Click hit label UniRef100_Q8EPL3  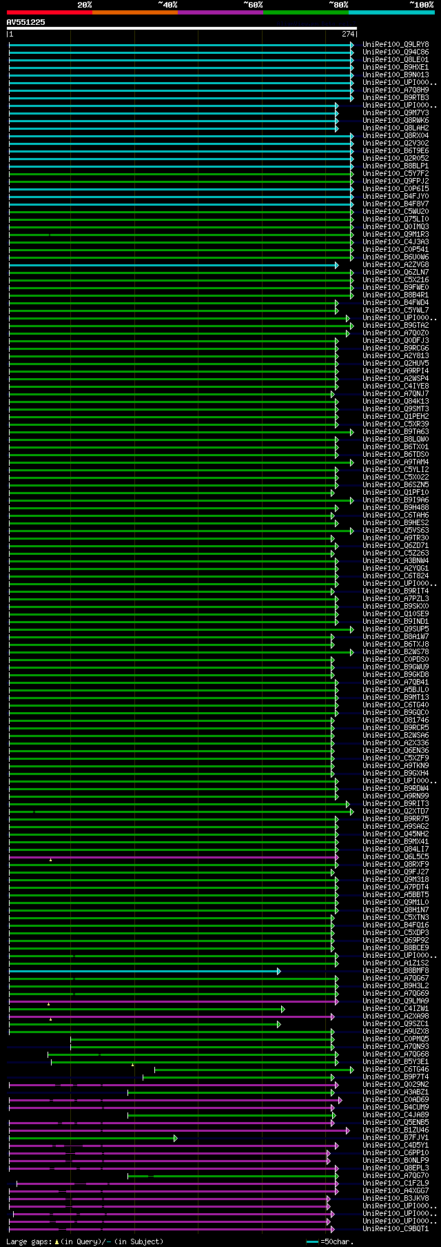(396, 1168)
